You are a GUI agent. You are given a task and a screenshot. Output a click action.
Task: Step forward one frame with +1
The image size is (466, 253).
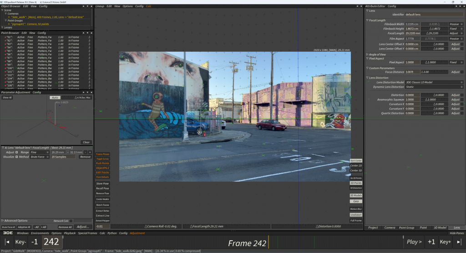tap(431, 242)
